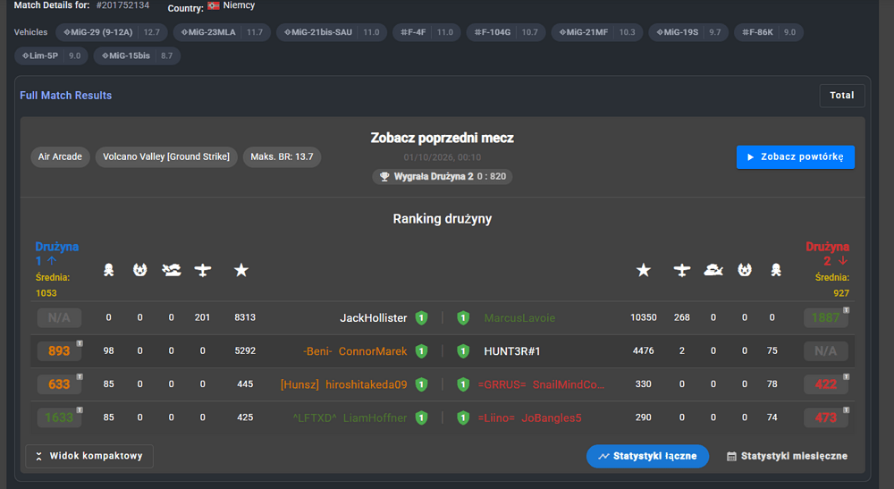
Task: Click match ID #201752134 text
Action: [122, 5]
